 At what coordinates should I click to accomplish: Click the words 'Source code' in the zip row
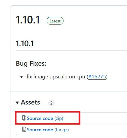tap(40, 118)
